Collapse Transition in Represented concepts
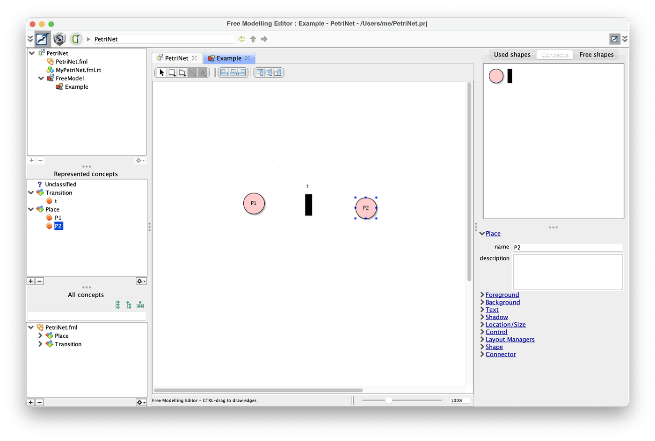Screen dimensions: 655x441 click(x=31, y=193)
